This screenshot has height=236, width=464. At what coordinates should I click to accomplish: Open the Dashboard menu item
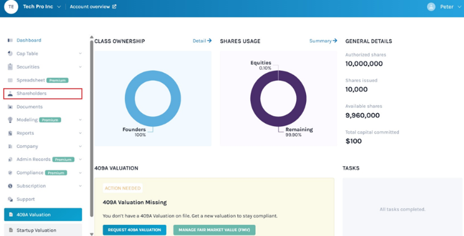(29, 40)
